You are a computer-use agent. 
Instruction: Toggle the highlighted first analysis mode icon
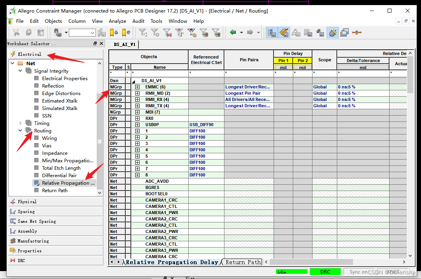point(272,33)
